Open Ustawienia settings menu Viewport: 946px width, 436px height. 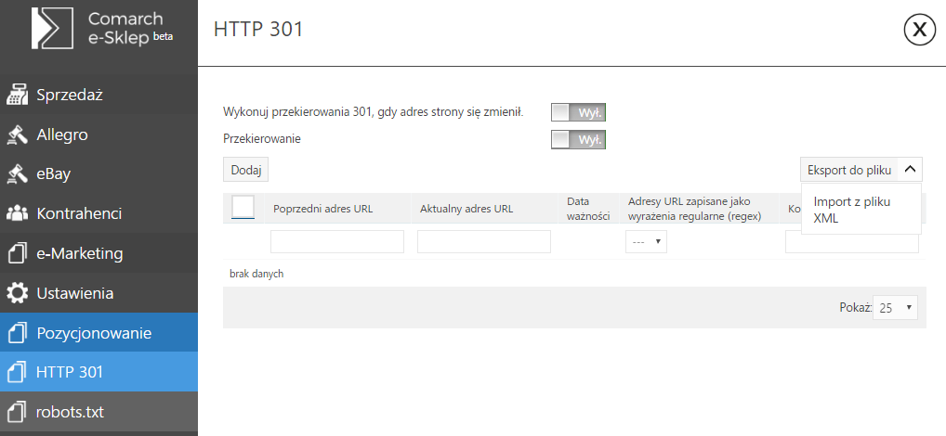99,293
